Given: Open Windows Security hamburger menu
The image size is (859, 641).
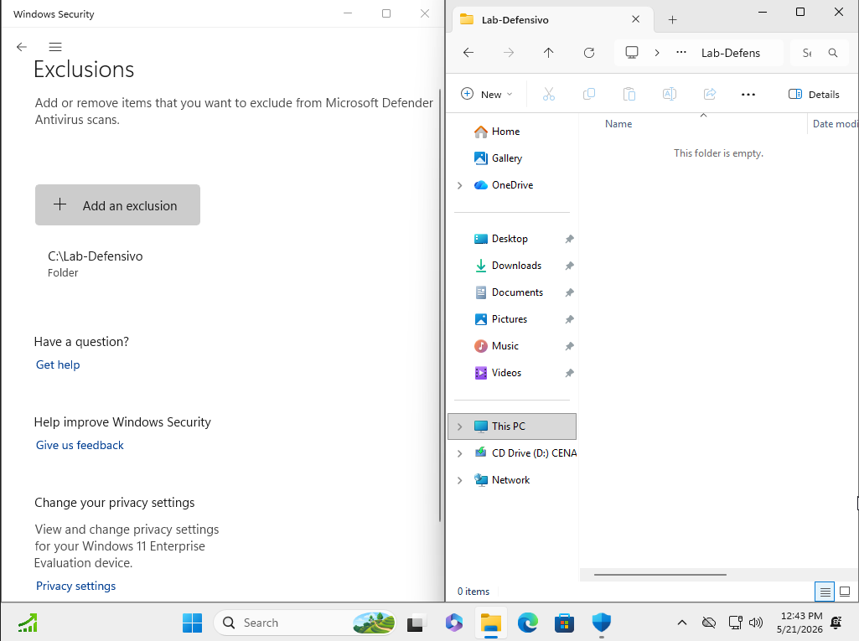Looking at the screenshot, I should click(55, 47).
